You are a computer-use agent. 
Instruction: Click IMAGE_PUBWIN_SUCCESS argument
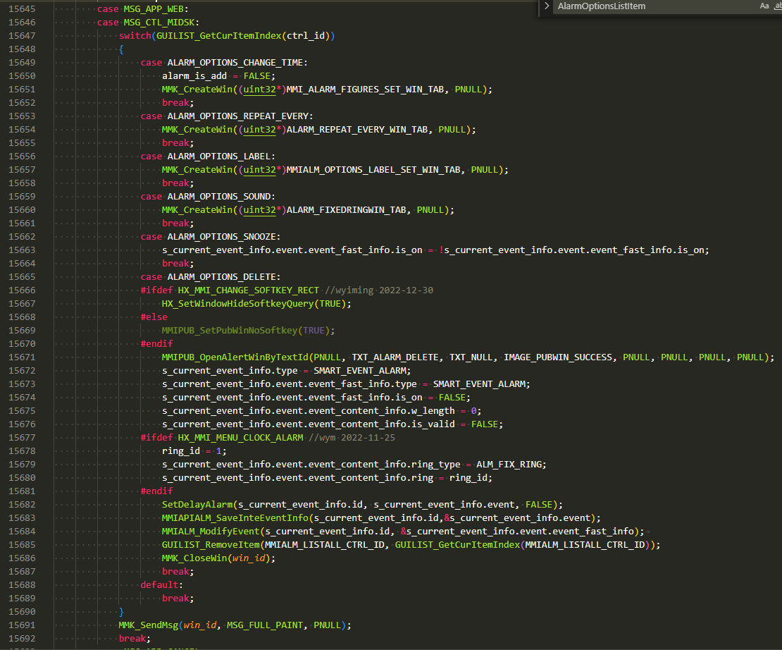point(559,357)
